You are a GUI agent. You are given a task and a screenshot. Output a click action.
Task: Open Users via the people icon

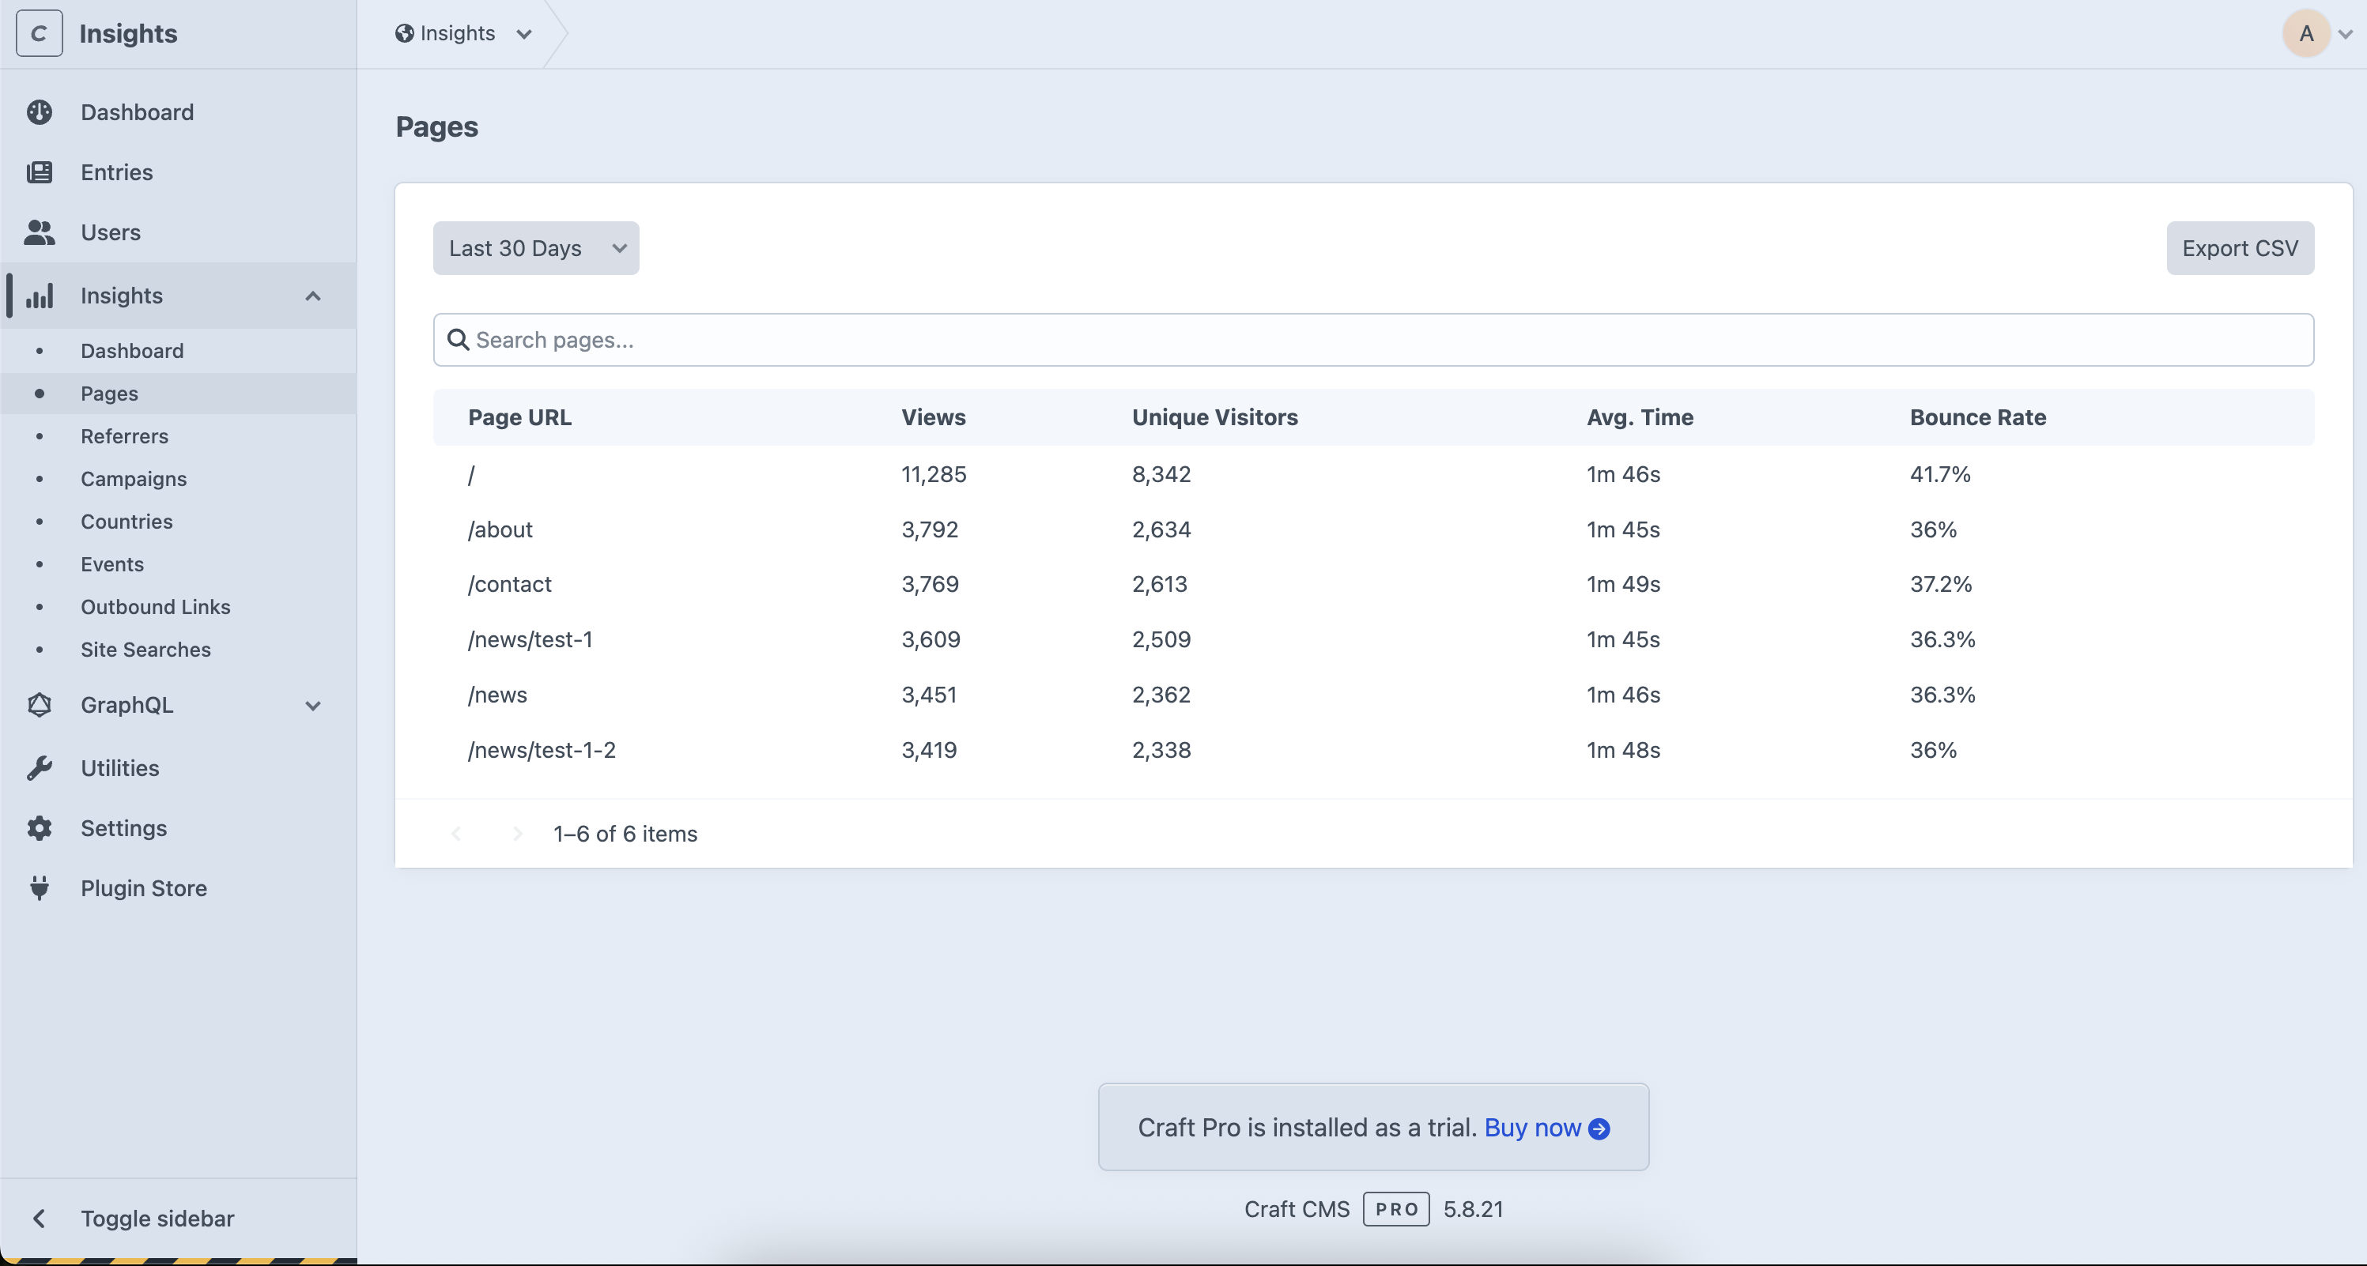pos(40,232)
